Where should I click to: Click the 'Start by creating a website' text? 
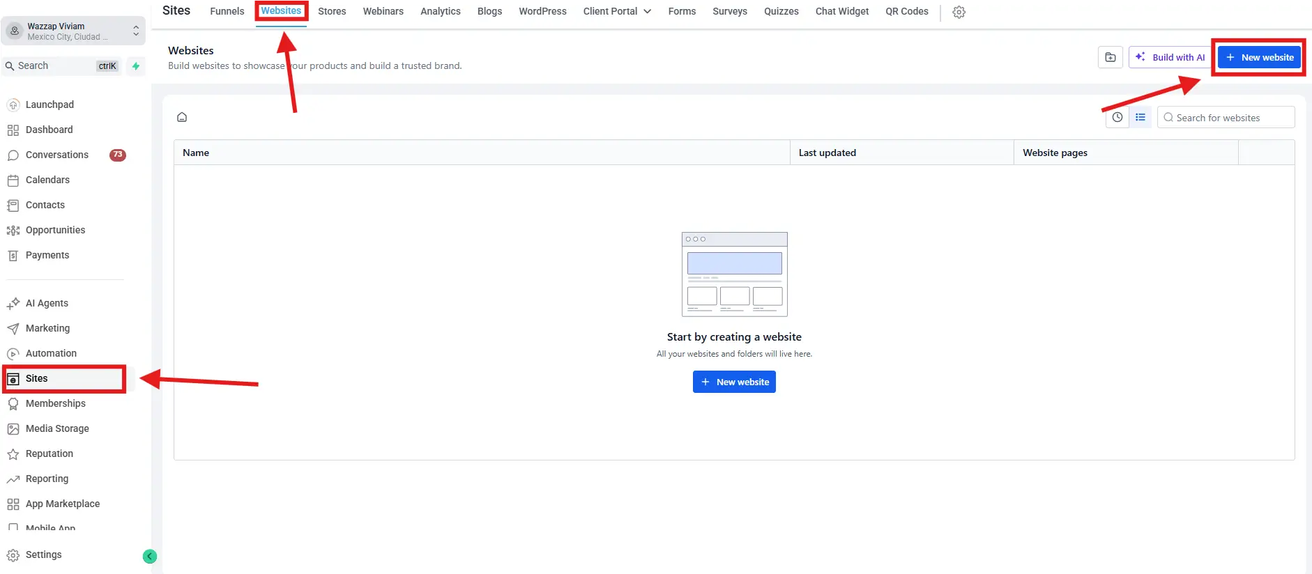click(x=734, y=337)
